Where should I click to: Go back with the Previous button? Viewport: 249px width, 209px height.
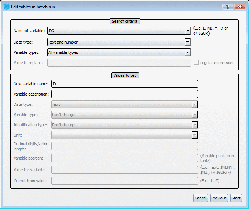tap(219, 198)
